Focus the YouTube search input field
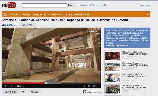 [44, 5]
